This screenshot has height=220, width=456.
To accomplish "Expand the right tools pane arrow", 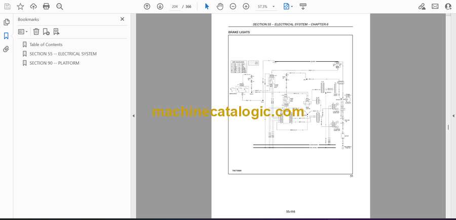I will [x=453, y=116].
